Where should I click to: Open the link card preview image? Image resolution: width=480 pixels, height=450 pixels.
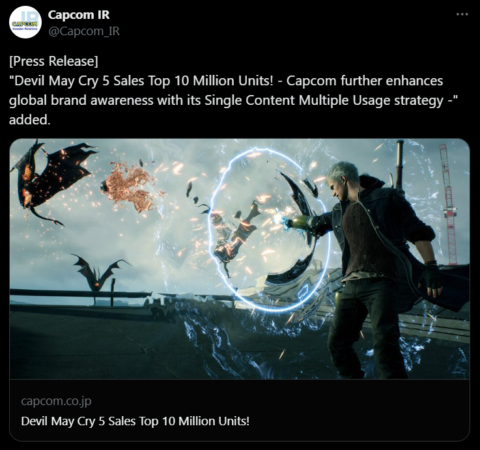240,259
